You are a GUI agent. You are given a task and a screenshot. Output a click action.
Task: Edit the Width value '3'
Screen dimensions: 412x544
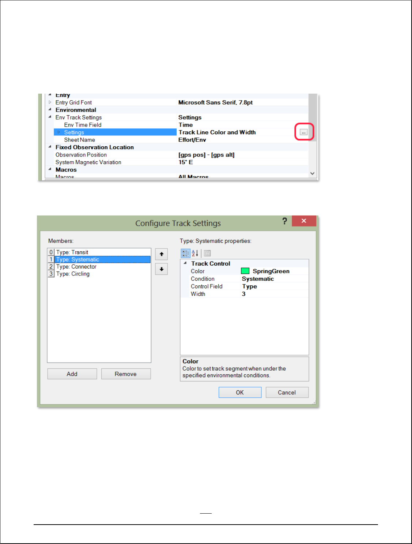[x=243, y=294]
